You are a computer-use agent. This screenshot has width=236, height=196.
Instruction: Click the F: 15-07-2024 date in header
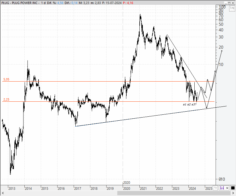point(112,3)
